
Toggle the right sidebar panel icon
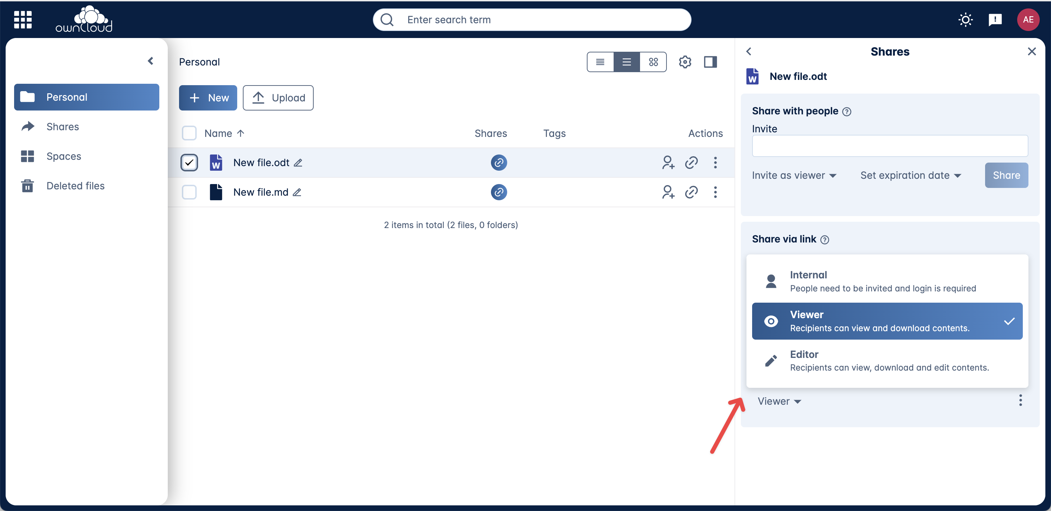coord(710,62)
